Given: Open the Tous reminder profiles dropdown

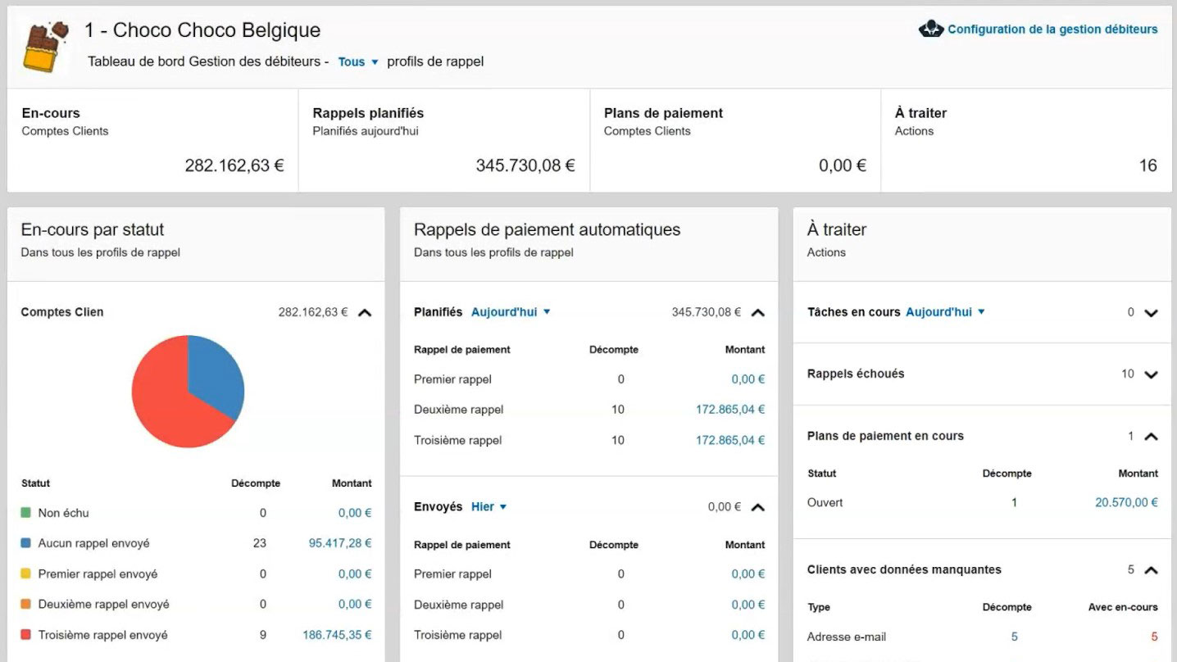Looking at the screenshot, I should 358,61.
